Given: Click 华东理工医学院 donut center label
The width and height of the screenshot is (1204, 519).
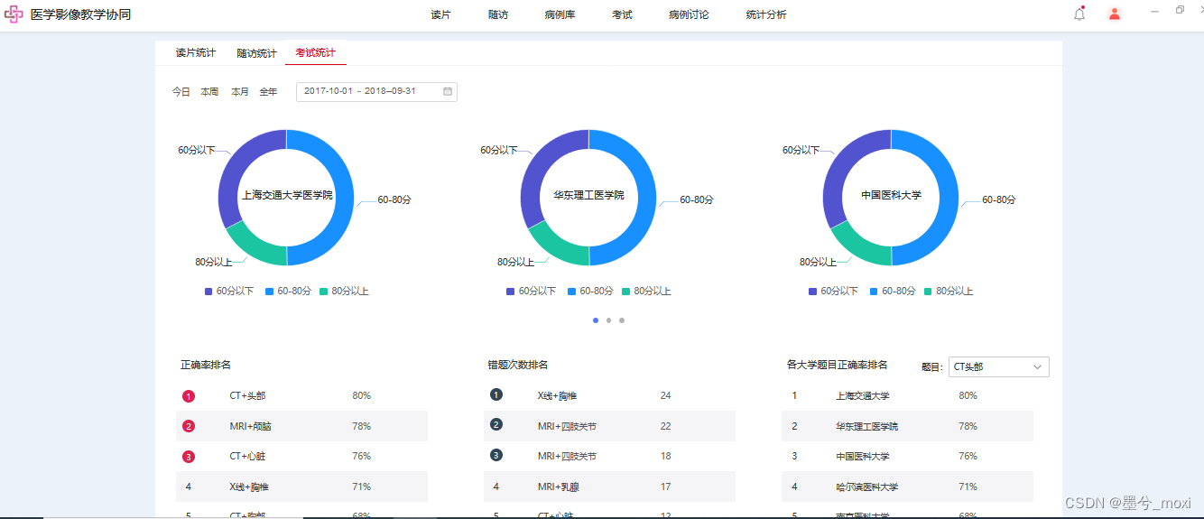Looking at the screenshot, I should pyautogui.click(x=588, y=195).
